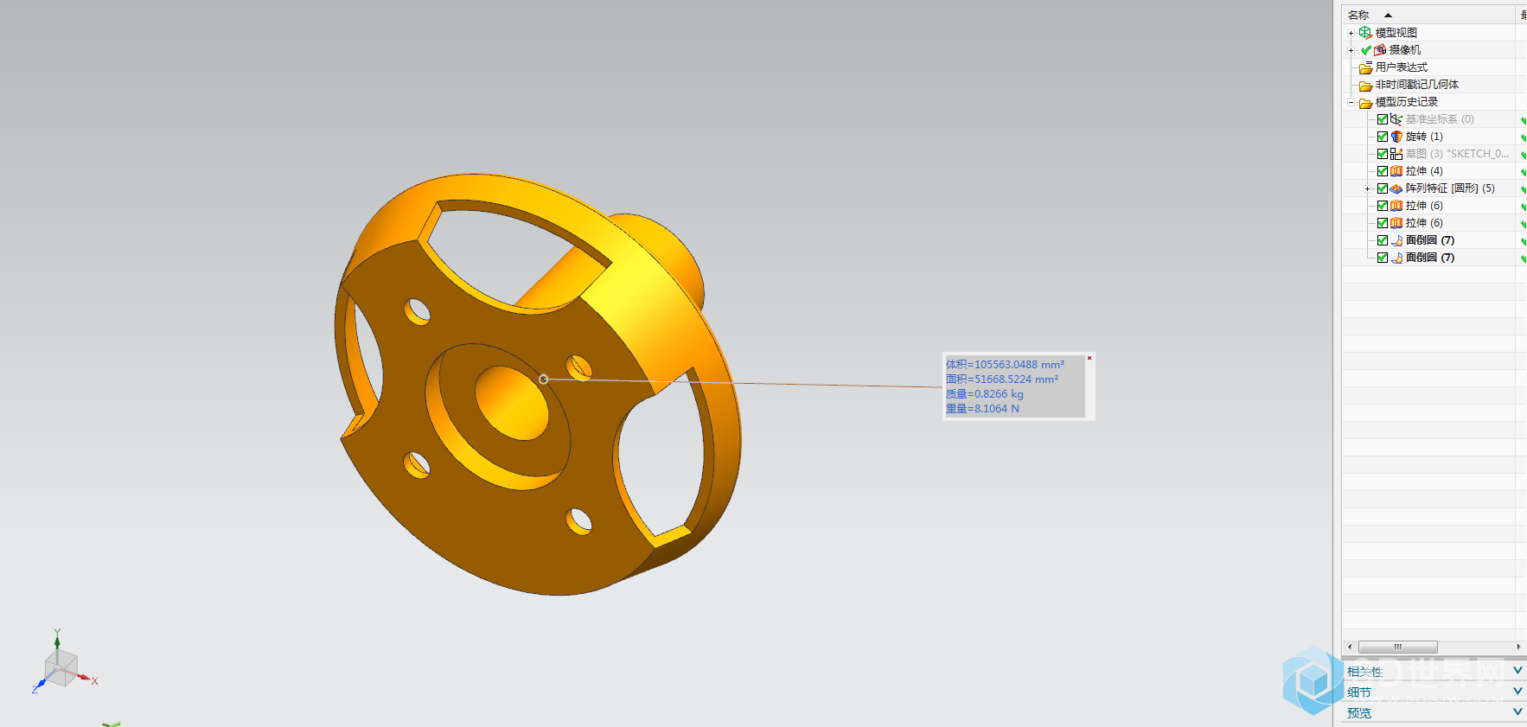Click the 名称 column sort arrow

pyautogui.click(x=1388, y=16)
